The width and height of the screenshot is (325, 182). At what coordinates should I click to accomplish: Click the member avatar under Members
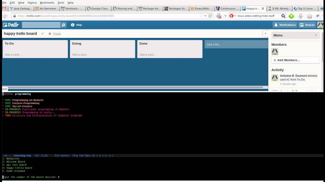pos(275,52)
